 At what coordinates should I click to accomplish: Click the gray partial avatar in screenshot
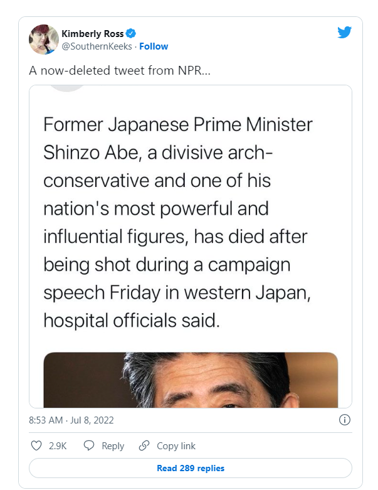coord(67,88)
